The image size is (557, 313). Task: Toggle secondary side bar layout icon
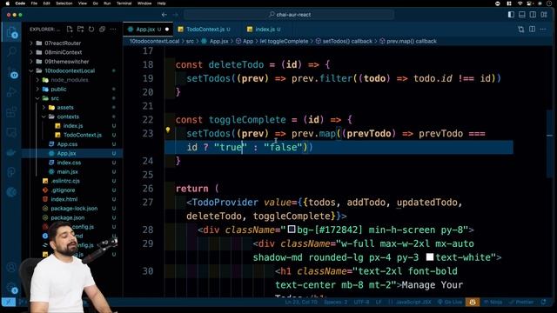click(533, 15)
